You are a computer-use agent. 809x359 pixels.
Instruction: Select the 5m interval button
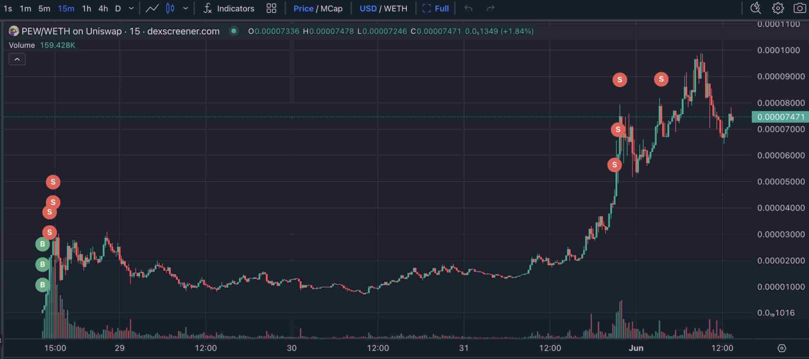44,8
